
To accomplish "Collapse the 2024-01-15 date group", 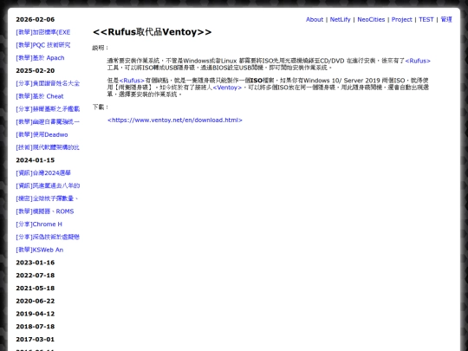I will pyautogui.click(x=36, y=160).
